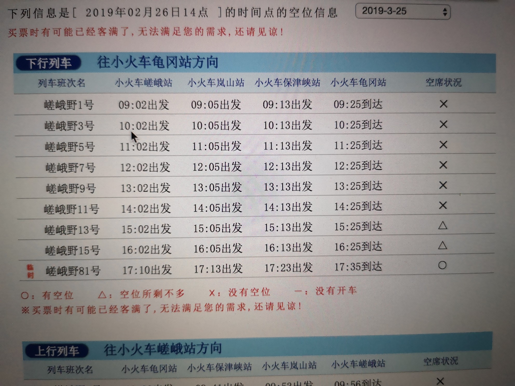
Task: Open the 2019-3-25 date dropdown
Action: (403, 11)
